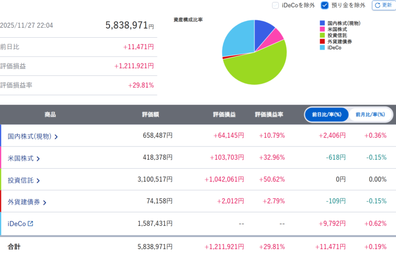Expand chevron next to 投資信託

38,181
